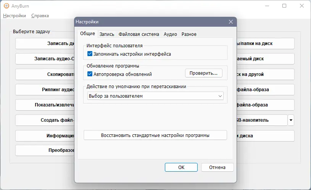
Task: Minimize the AnyBurn window
Action: pos(267,6)
